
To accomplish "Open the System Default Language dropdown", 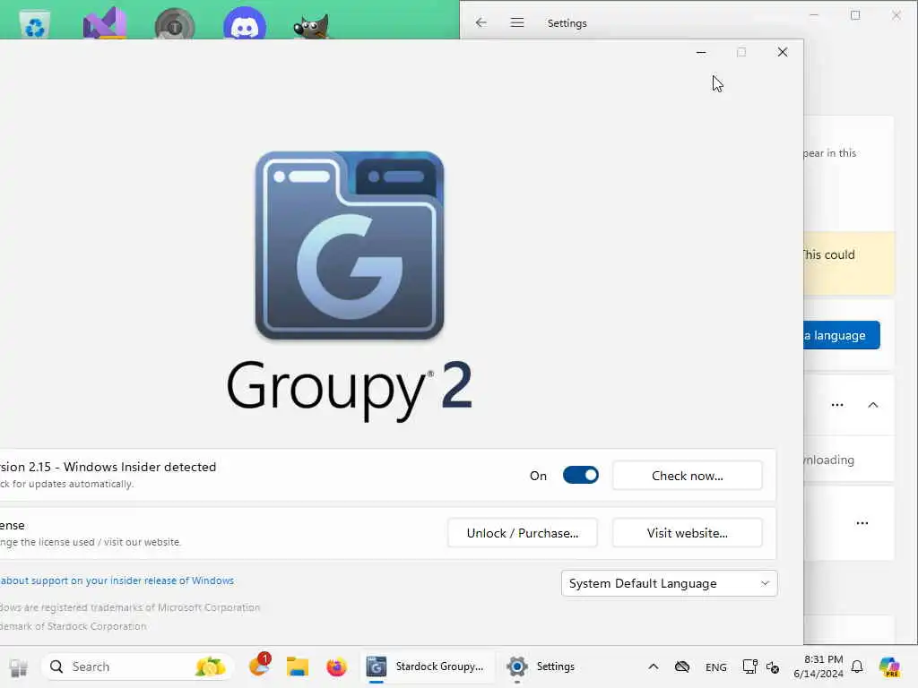I will coord(669,583).
